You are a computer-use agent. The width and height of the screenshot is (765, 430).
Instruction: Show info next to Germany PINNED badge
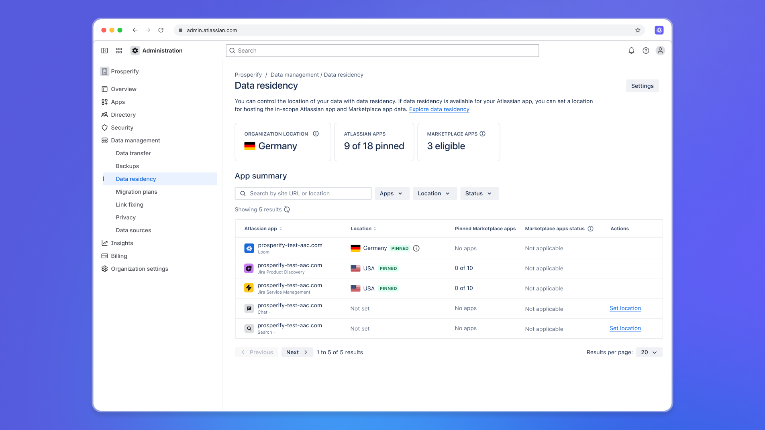coord(416,248)
